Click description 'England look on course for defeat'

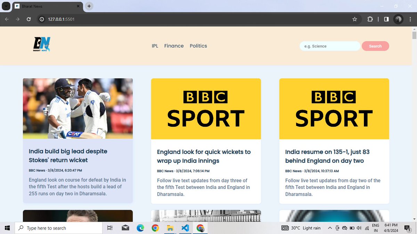click(x=77, y=187)
